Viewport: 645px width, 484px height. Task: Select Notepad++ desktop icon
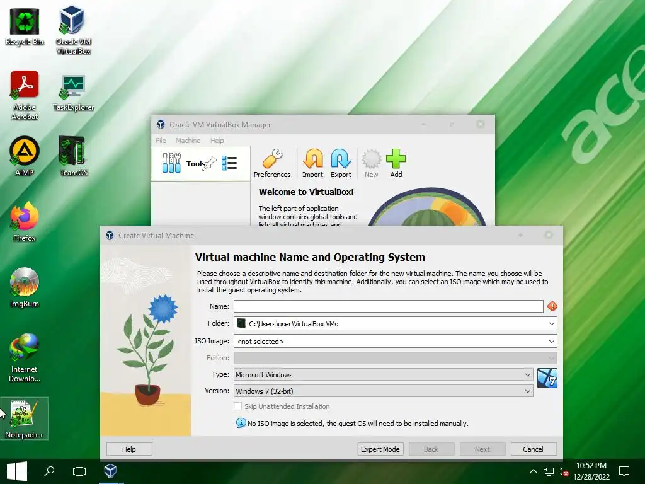pyautogui.click(x=25, y=418)
